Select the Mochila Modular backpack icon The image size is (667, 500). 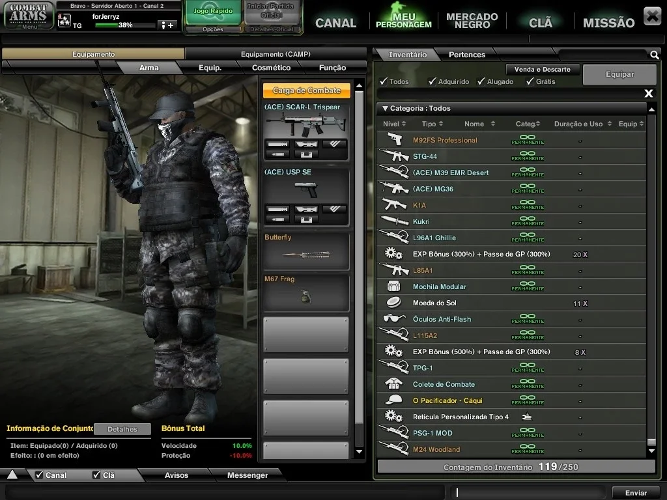click(393, 286)
